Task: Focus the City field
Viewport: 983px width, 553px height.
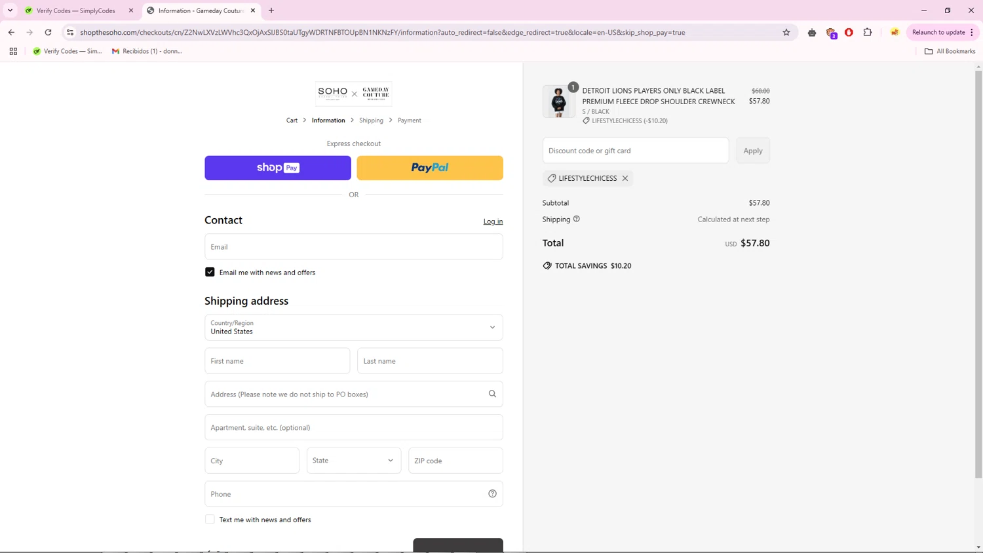Action: pyautogui.click(x=252, y=461)
